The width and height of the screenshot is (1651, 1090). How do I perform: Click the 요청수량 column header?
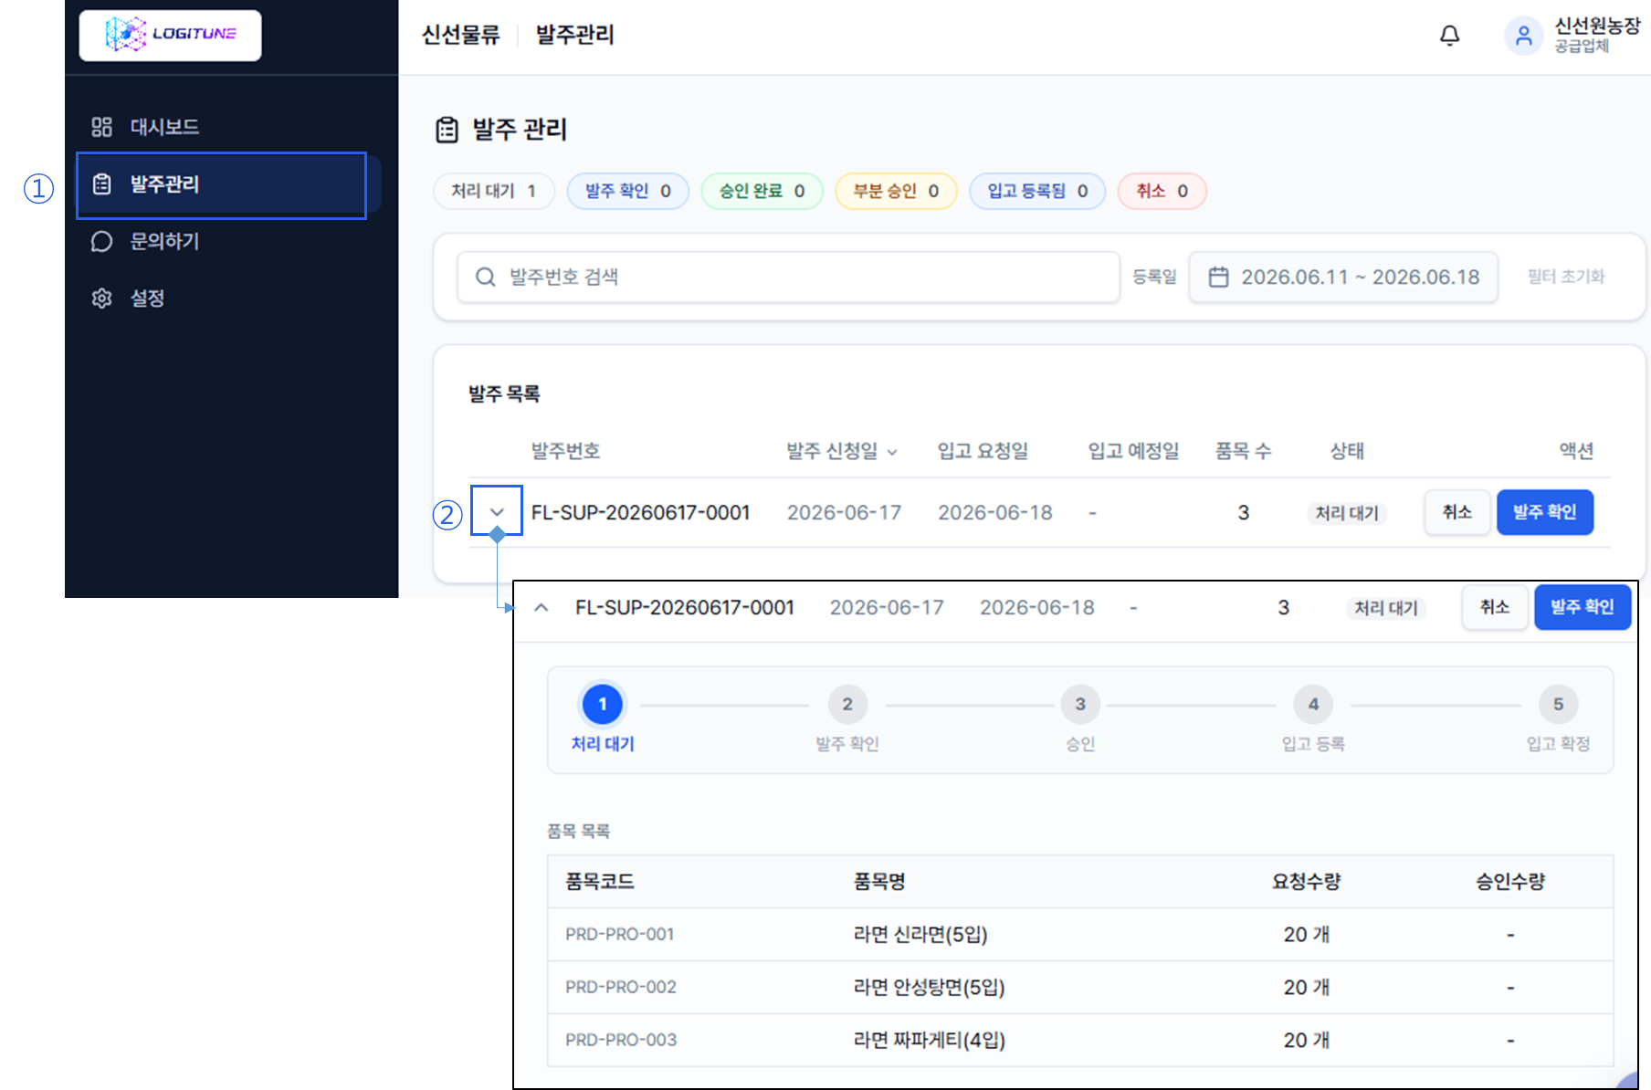click(x=1307, y=881)
